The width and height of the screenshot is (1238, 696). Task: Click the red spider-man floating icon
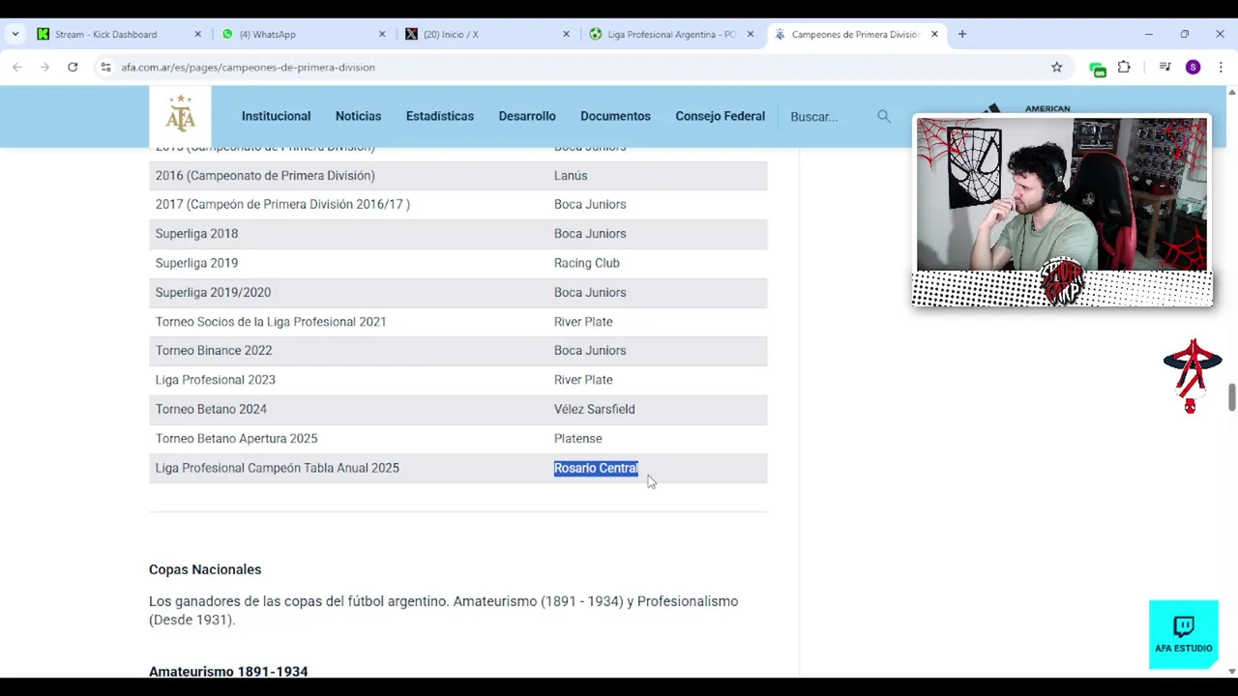click(1193, 376)
